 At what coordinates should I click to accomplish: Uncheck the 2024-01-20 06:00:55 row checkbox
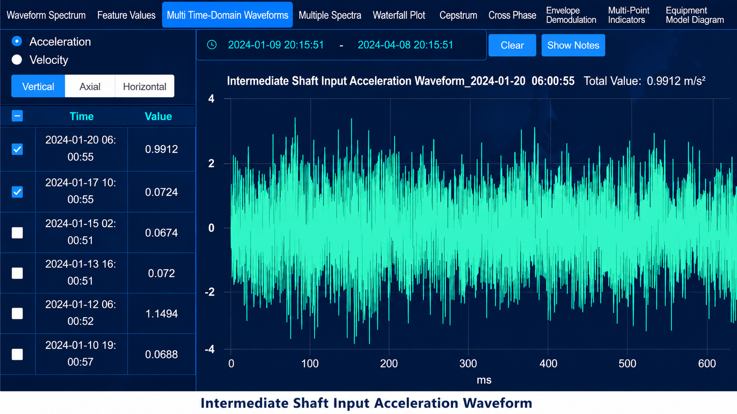tap(17, 149)
